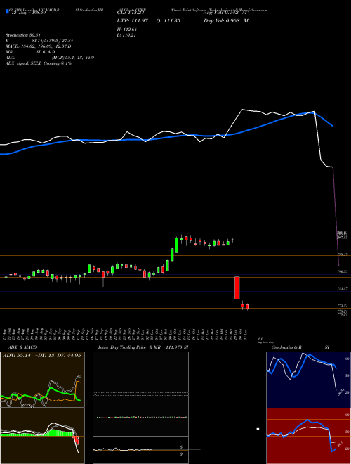Click the 'ADX: 55.14 +DY: 13 -DY: 44.95' header

[42, 356]
